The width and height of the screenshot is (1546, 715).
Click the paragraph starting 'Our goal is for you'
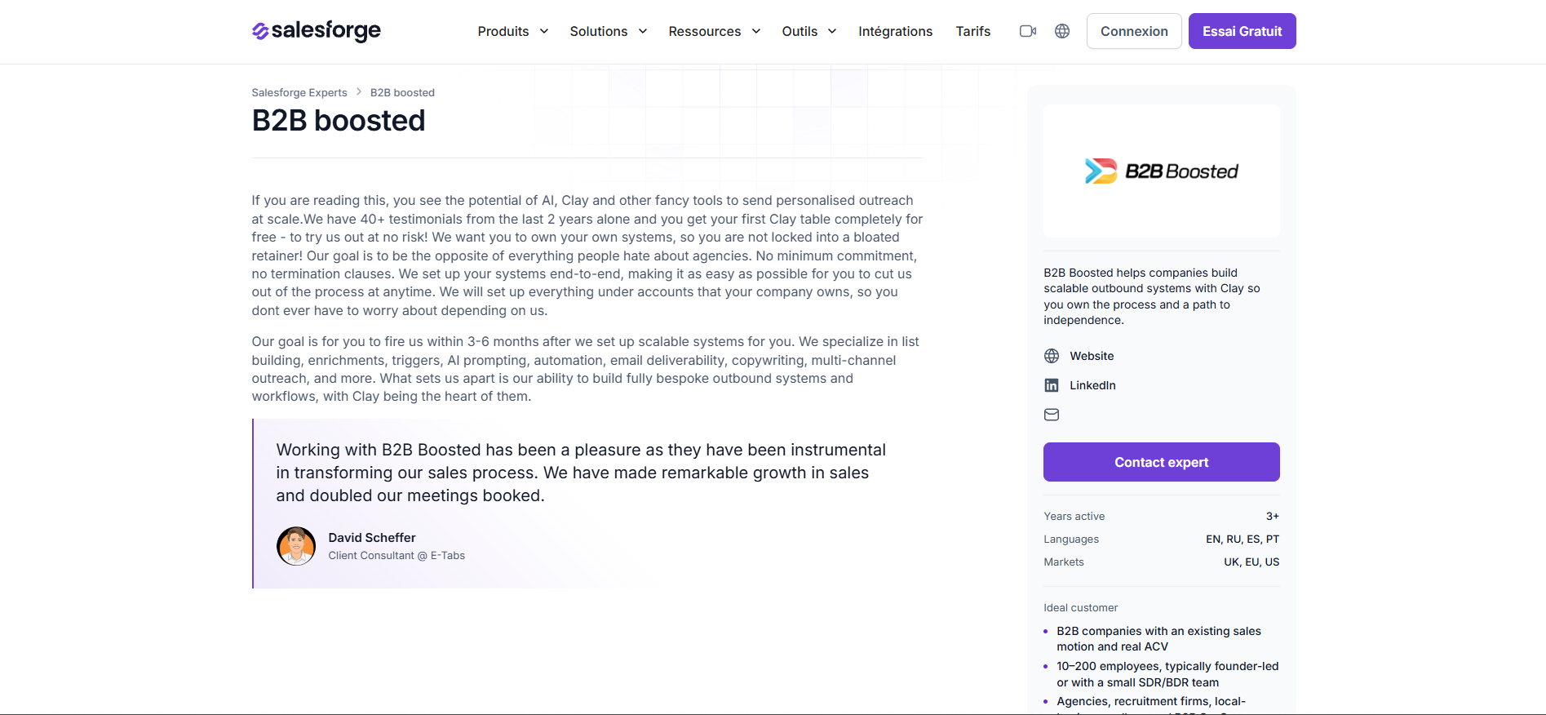[586, 369]
